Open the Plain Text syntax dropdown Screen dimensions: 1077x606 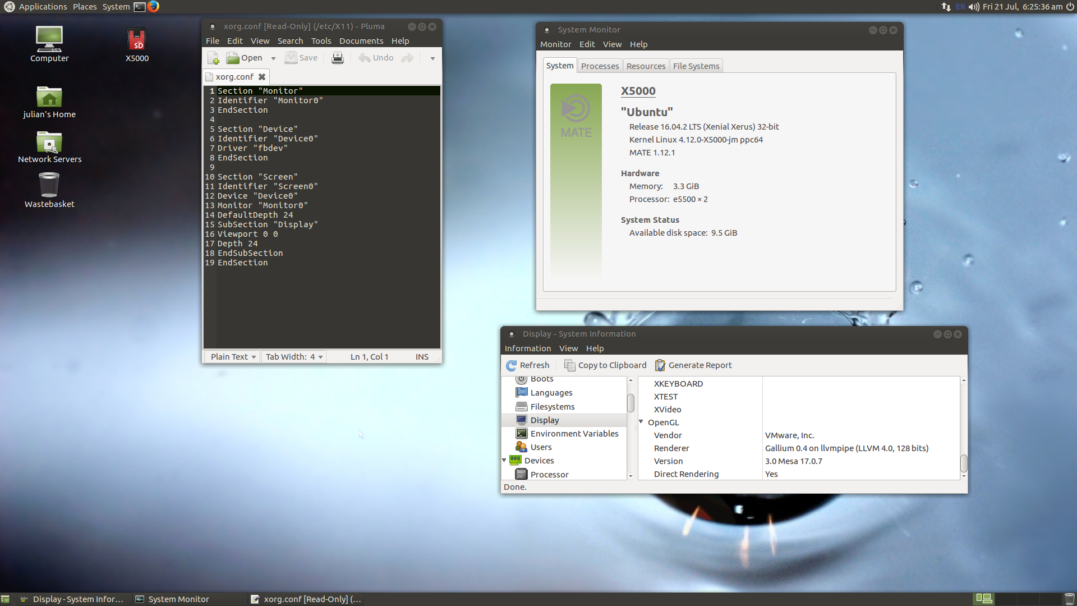click(233, 357)
